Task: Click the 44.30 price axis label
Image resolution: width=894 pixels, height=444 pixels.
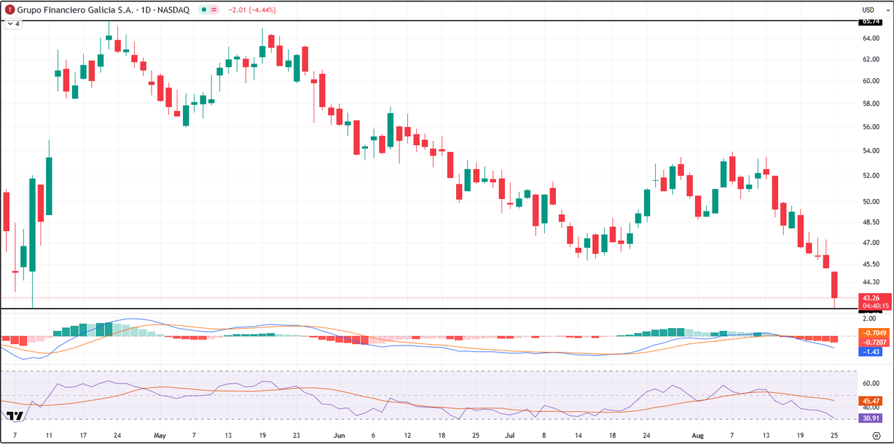Action: [870, 282]
